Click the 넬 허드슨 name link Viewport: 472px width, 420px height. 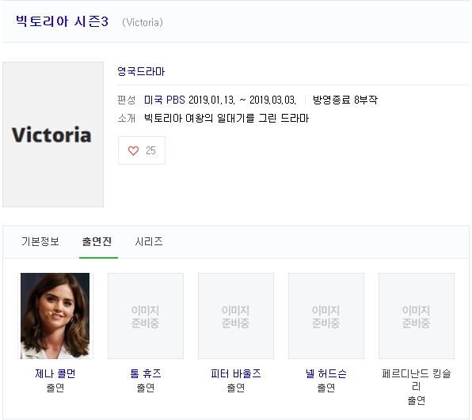[326, 373]
